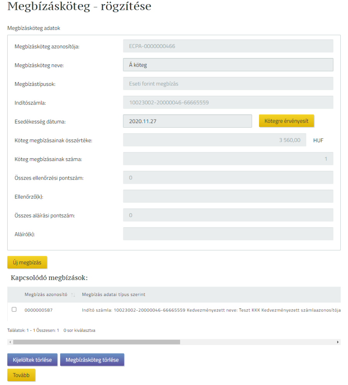Click the sort icon beside Megbízás azonosító

click(x=72, y=295)
